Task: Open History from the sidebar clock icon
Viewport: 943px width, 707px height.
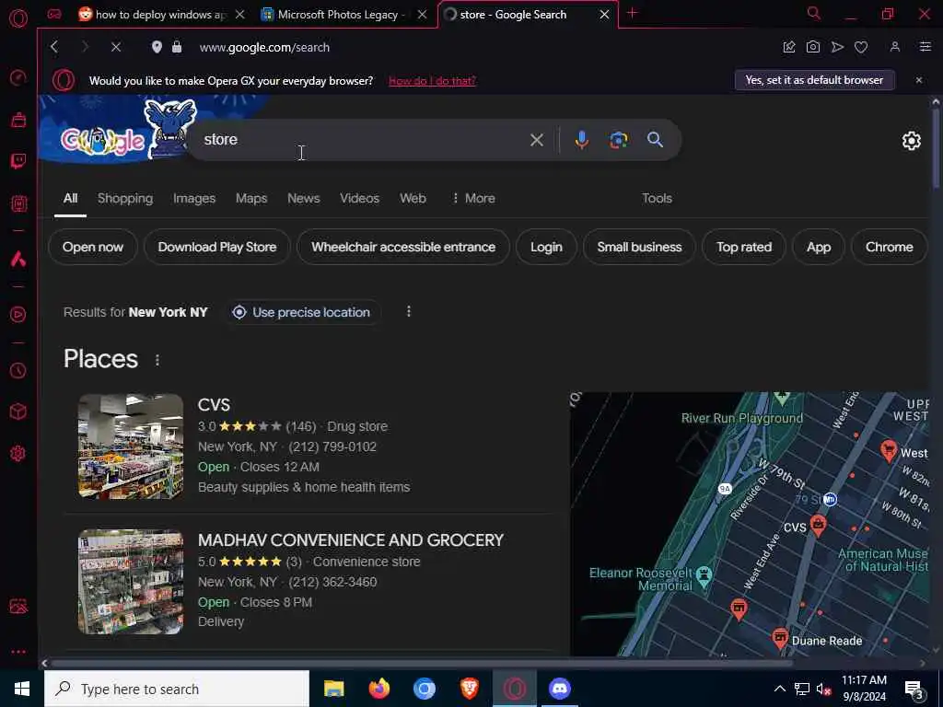Action: (18, 370)
